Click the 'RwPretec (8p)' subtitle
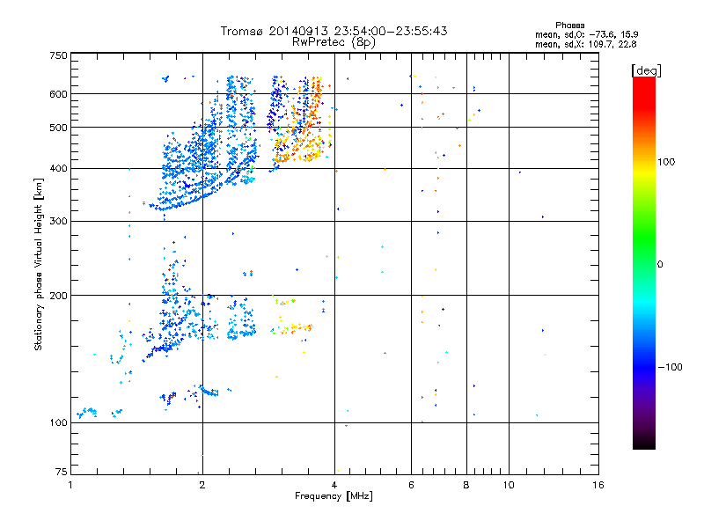Viewport: 704px width, 528px height. (x=334, y=42)
